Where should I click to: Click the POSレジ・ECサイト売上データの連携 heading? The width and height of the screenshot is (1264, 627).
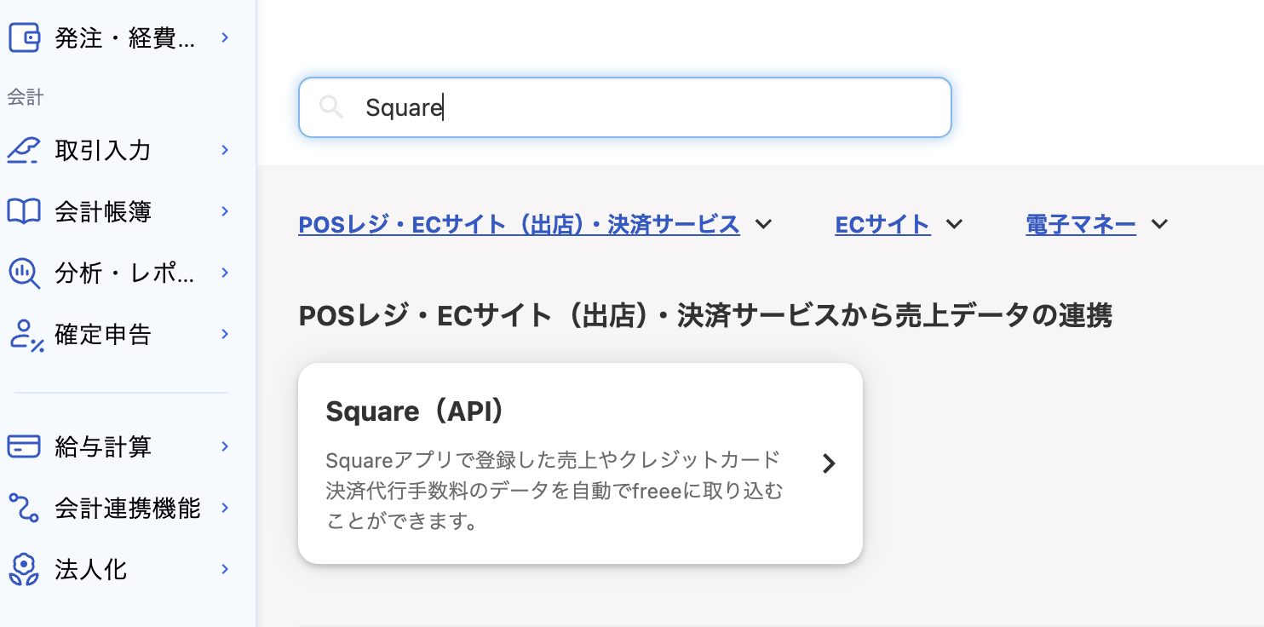pyautogui.click(x=705, y=316)
